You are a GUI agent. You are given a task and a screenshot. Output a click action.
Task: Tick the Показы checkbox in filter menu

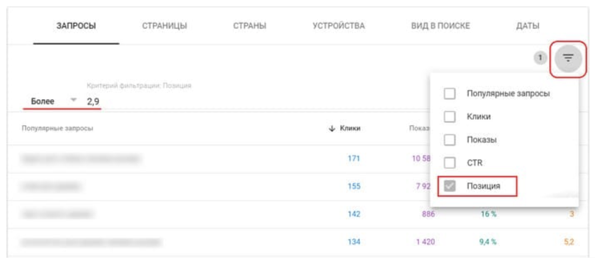point(450,140)
